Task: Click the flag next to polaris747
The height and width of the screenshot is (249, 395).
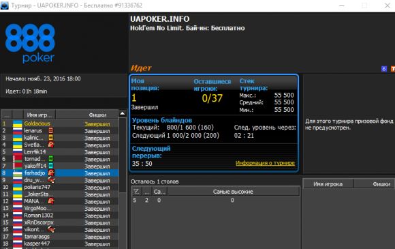Action: click(18, 187)
